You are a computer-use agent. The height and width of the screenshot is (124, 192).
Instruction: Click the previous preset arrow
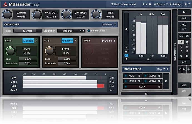143,4
